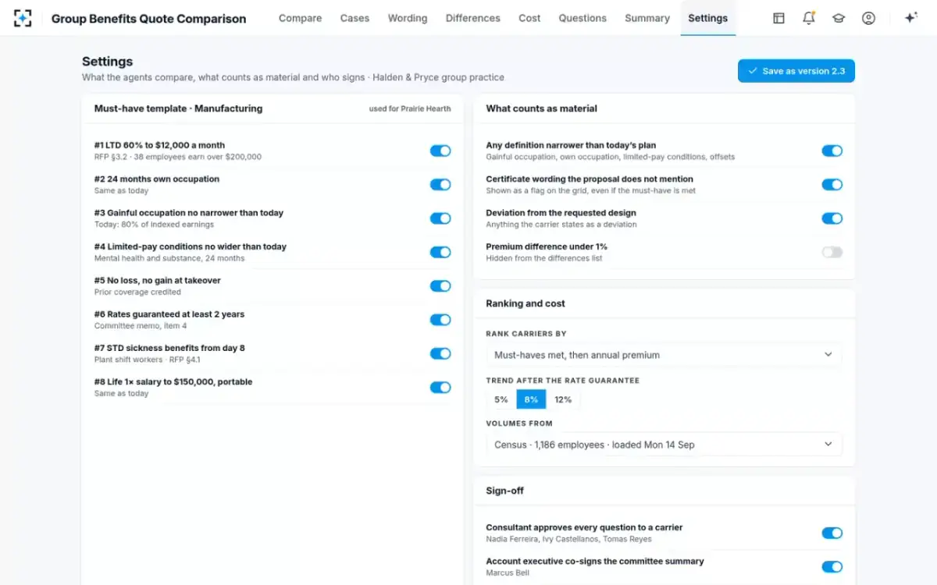The image size is (937, 585).
Task: Click 'What counts as material' heading
Action: point(541,108)
